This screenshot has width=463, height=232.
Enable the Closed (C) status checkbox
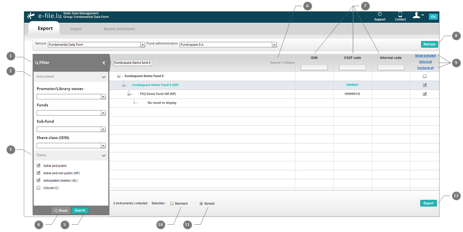(39, 188)
